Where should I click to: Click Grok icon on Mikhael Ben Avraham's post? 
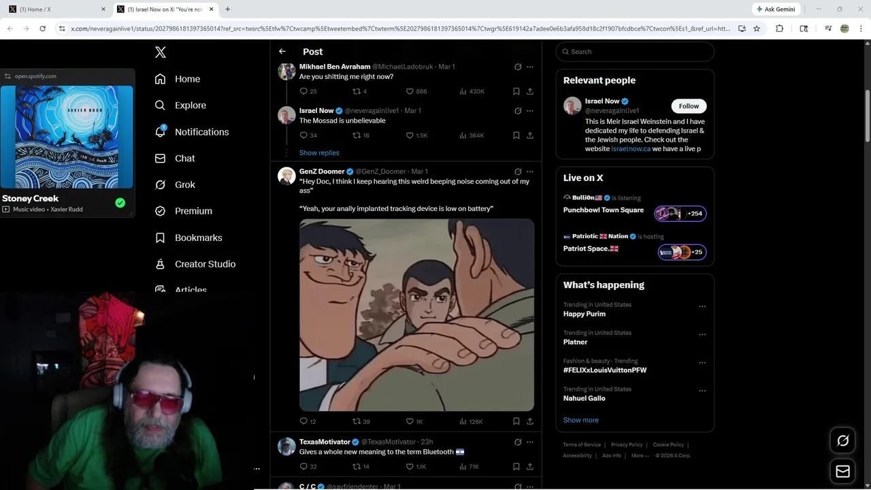518,67
